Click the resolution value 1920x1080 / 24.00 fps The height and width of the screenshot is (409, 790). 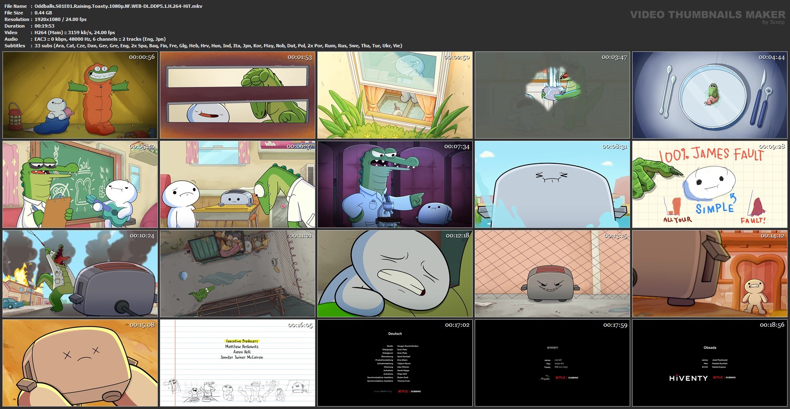click(x=61, y=19)
